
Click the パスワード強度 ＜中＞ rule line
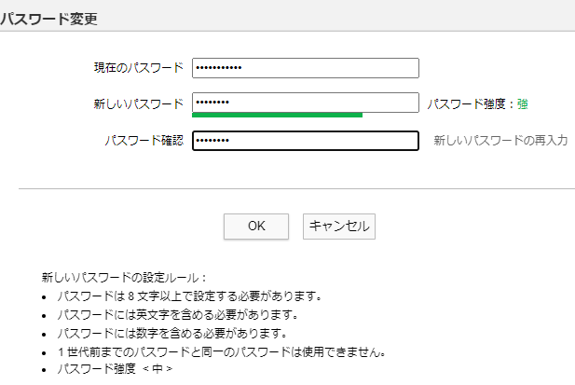coord(115,369)
